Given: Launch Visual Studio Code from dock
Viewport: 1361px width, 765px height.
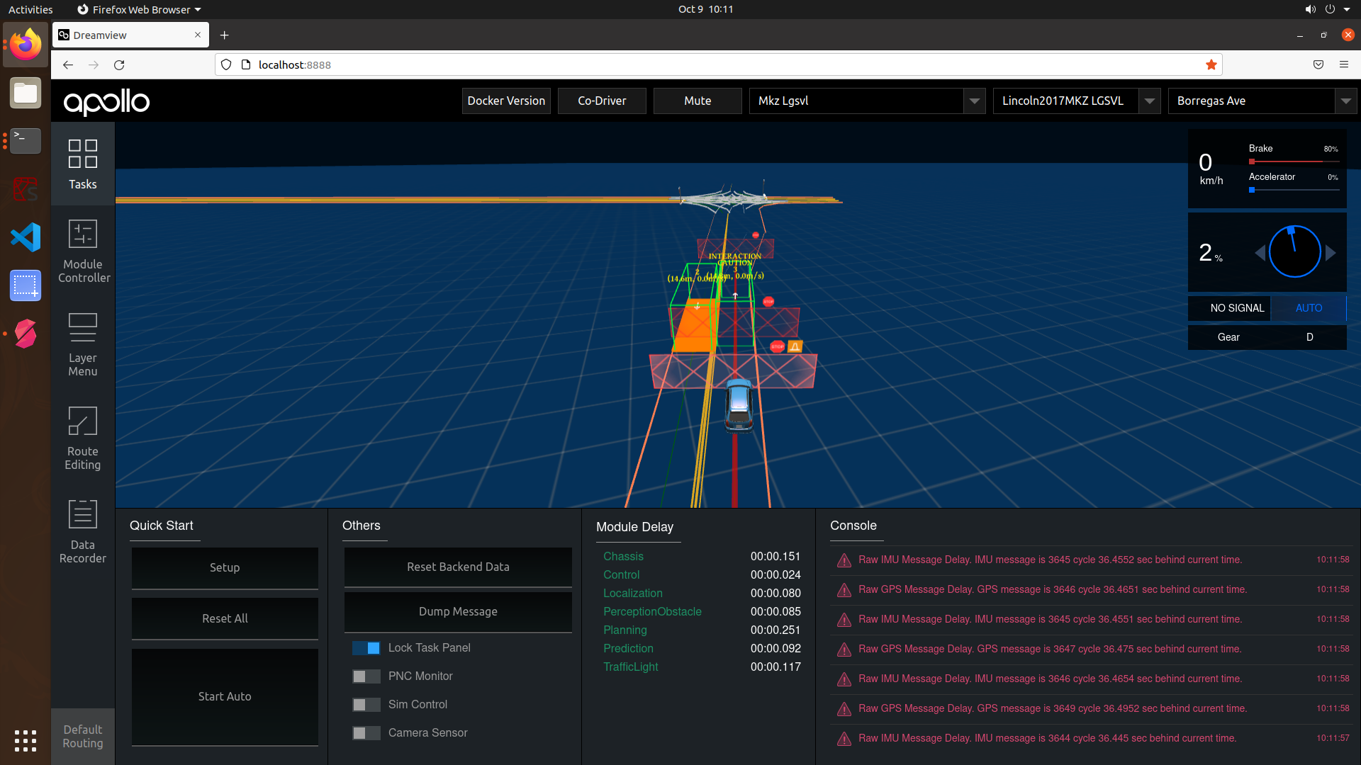Looking at the screenshot, I should pos(26,237).
